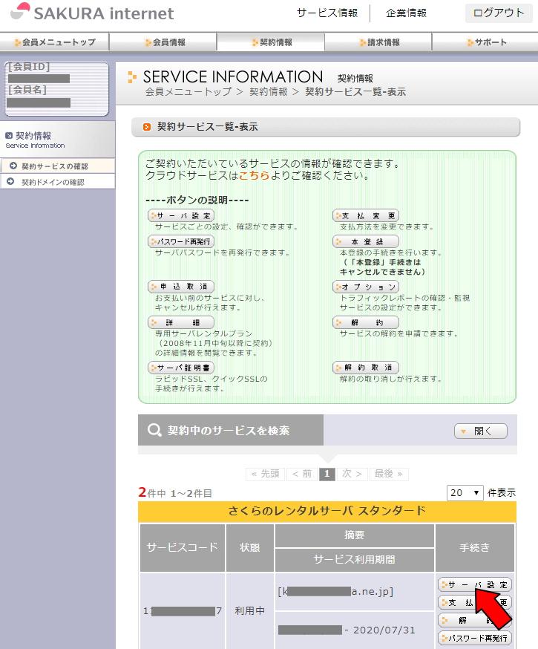The image size is (538, 649).
Task: Click the サーバ設定 legend button
Action: pos(181,215)
